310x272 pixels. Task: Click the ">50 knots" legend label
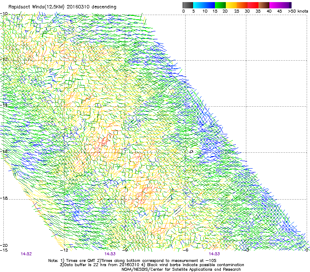pyautogui.click(x=298, y=11)
